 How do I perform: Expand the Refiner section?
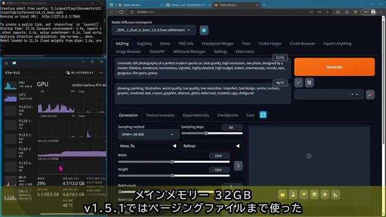pos(212,146)
